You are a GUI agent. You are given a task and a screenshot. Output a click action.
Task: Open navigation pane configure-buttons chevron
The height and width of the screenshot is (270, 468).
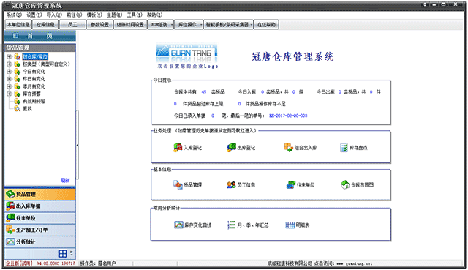[x=72, y=253]
